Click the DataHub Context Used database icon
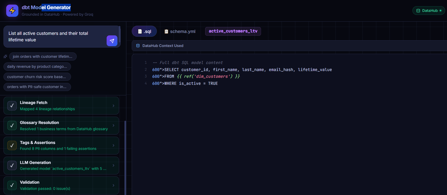 click(138, 46)
